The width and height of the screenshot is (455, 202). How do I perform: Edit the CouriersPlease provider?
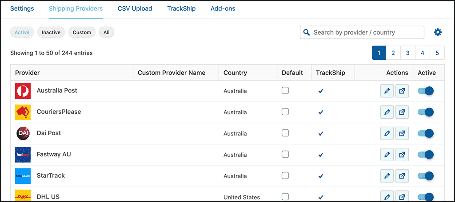(x=387, y=112)
